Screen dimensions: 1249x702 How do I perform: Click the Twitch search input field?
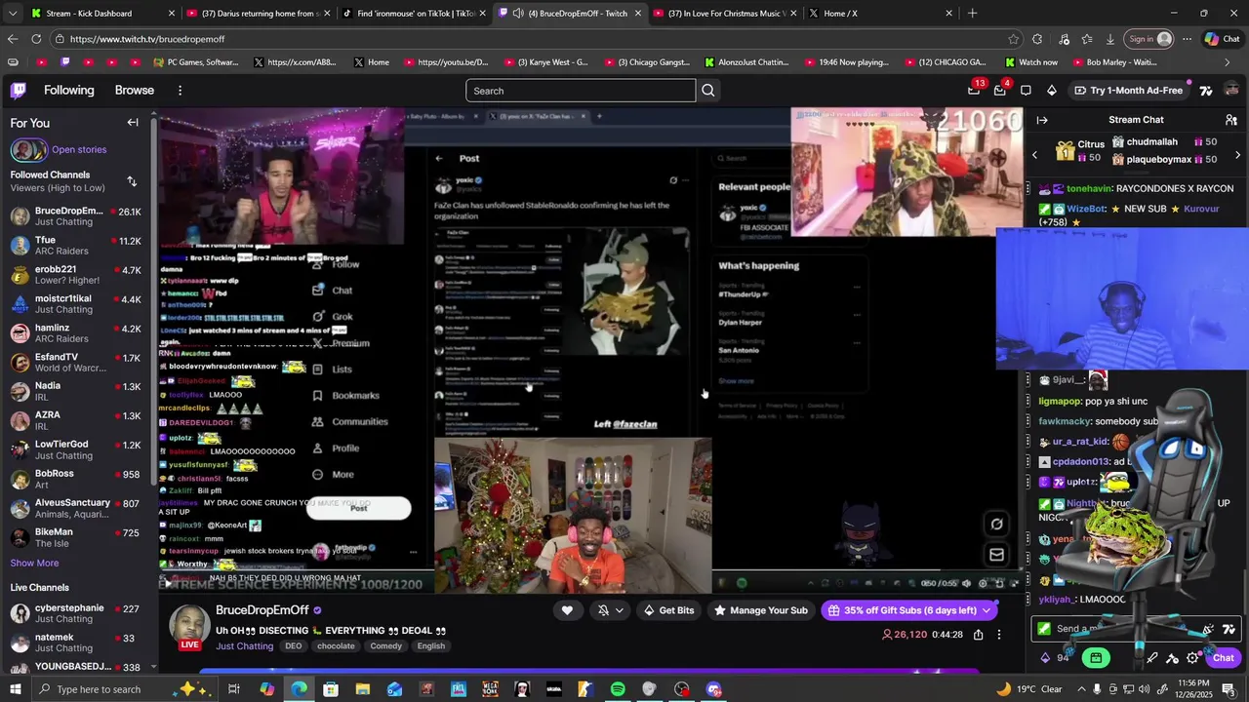pos(581,91)
